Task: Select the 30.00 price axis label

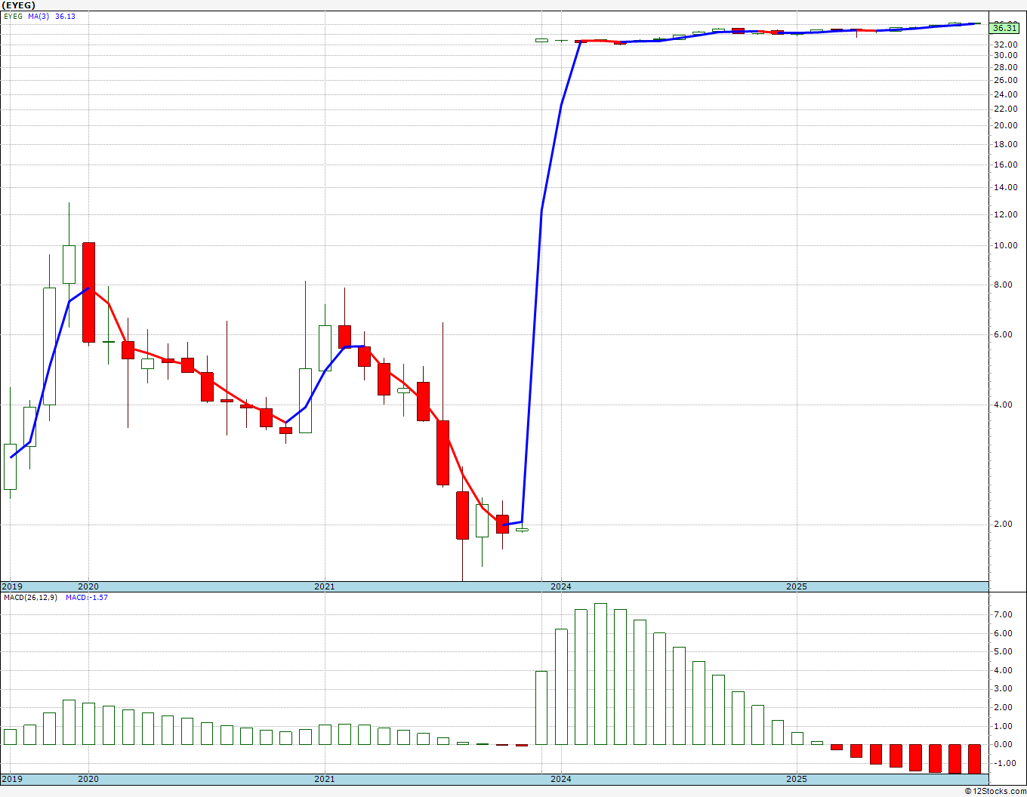Action: tap(1004, 55)
